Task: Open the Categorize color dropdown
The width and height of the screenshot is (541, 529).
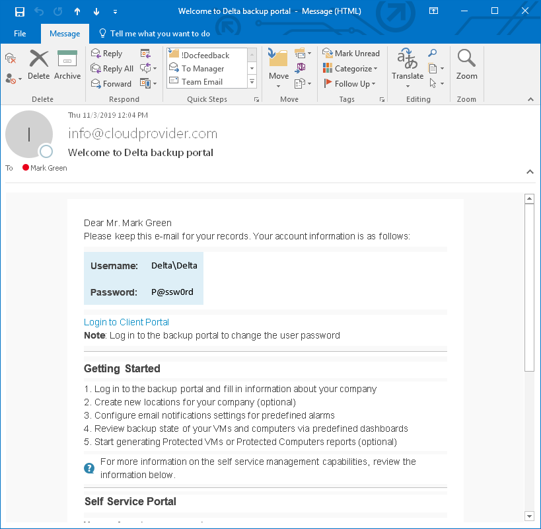Action: (x=350, y=68)
